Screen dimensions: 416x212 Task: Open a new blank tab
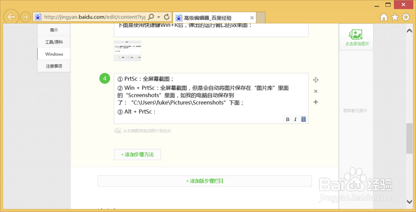tap(261, 18)
